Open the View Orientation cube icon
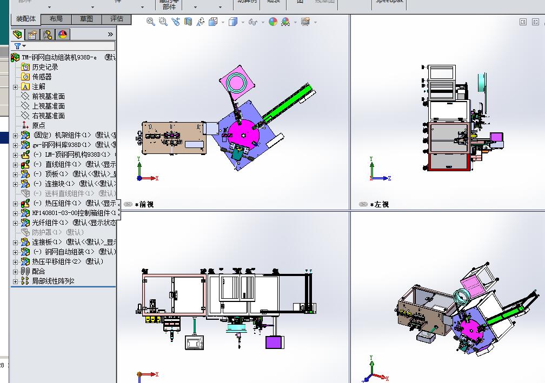This screenshot has height=383, width=545. (x=212, y=22)
